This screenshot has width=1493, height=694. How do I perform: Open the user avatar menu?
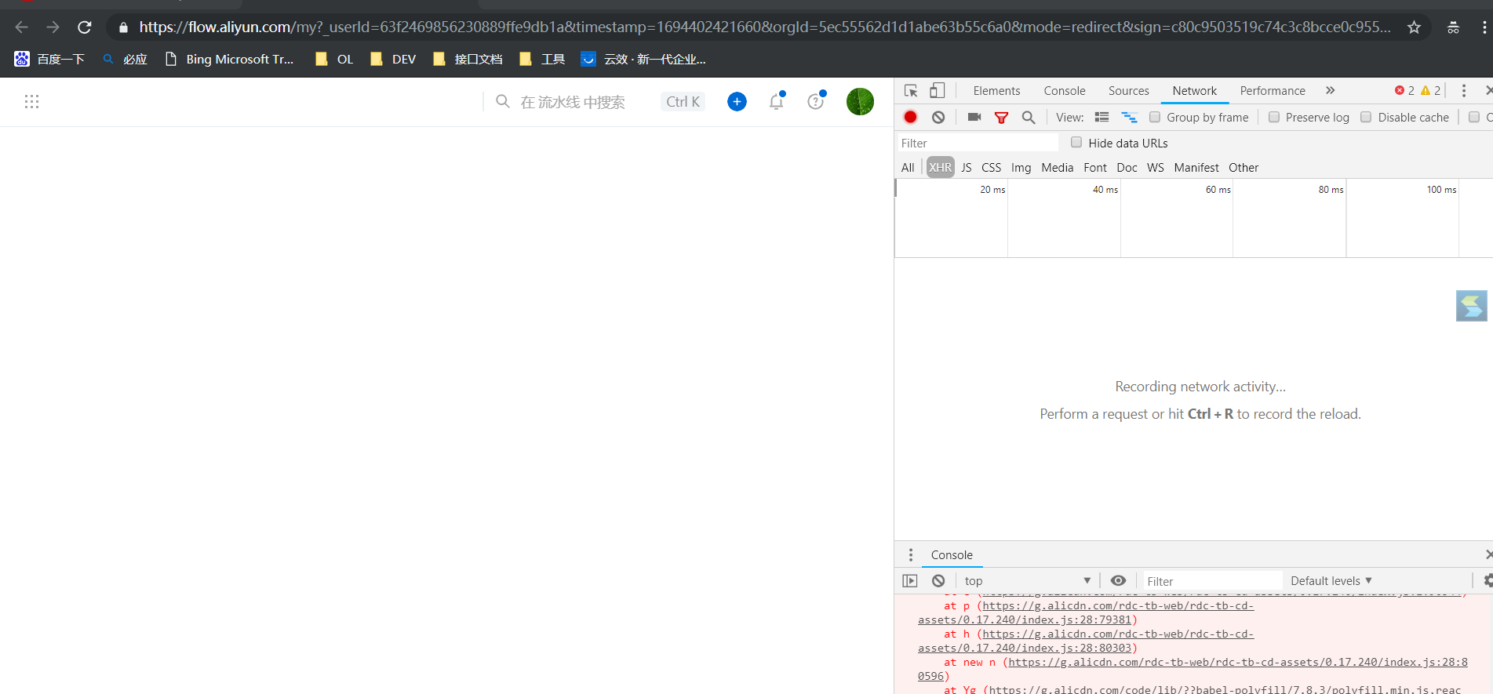coord(860,101)
